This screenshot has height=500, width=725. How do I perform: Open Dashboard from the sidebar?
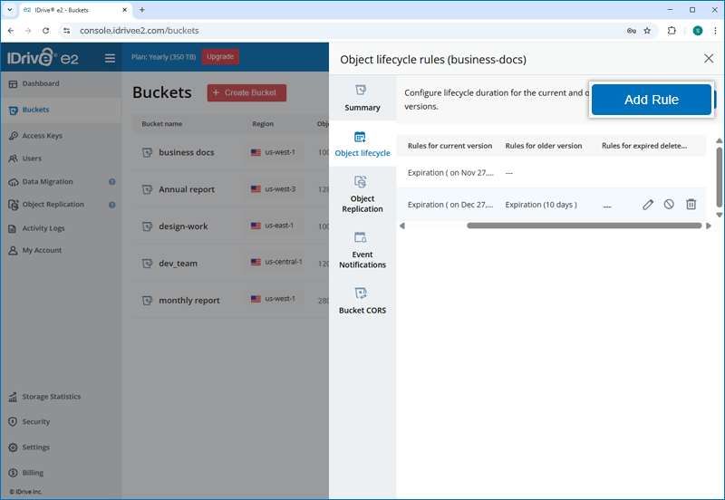pyautogui.click(x=41, y=83)
